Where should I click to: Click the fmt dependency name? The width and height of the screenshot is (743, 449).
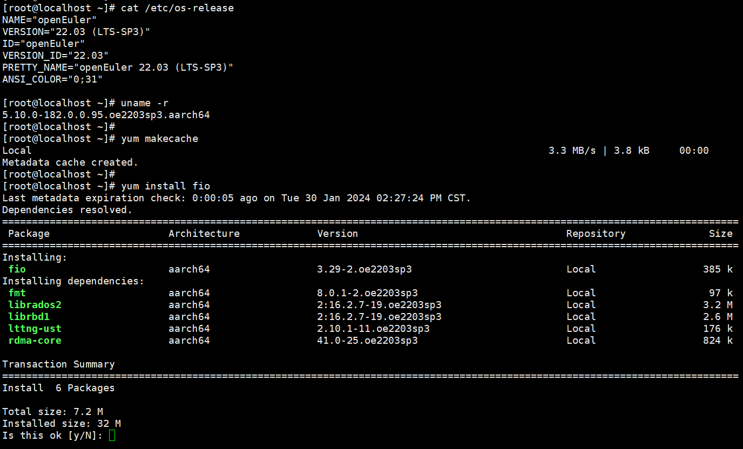point(17,292)
